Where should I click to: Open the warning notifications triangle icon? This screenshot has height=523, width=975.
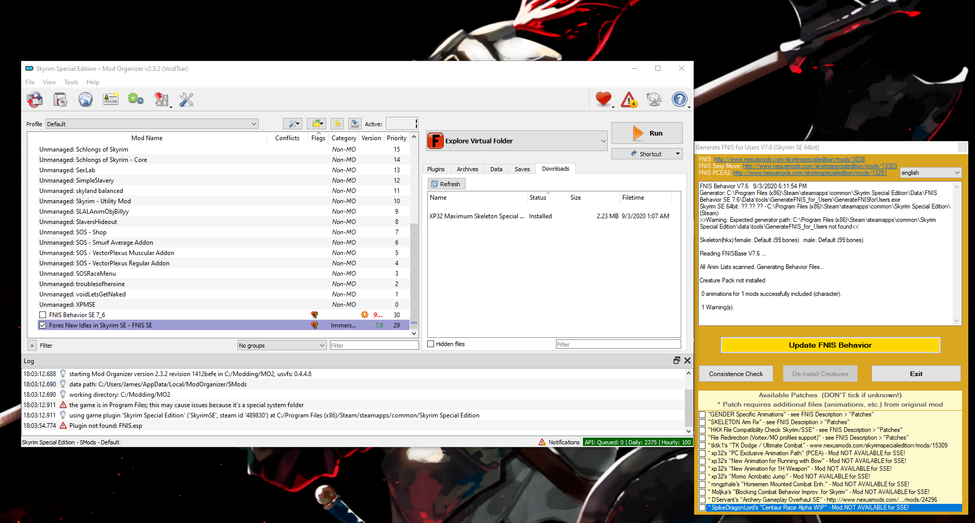tap(629, 99)
